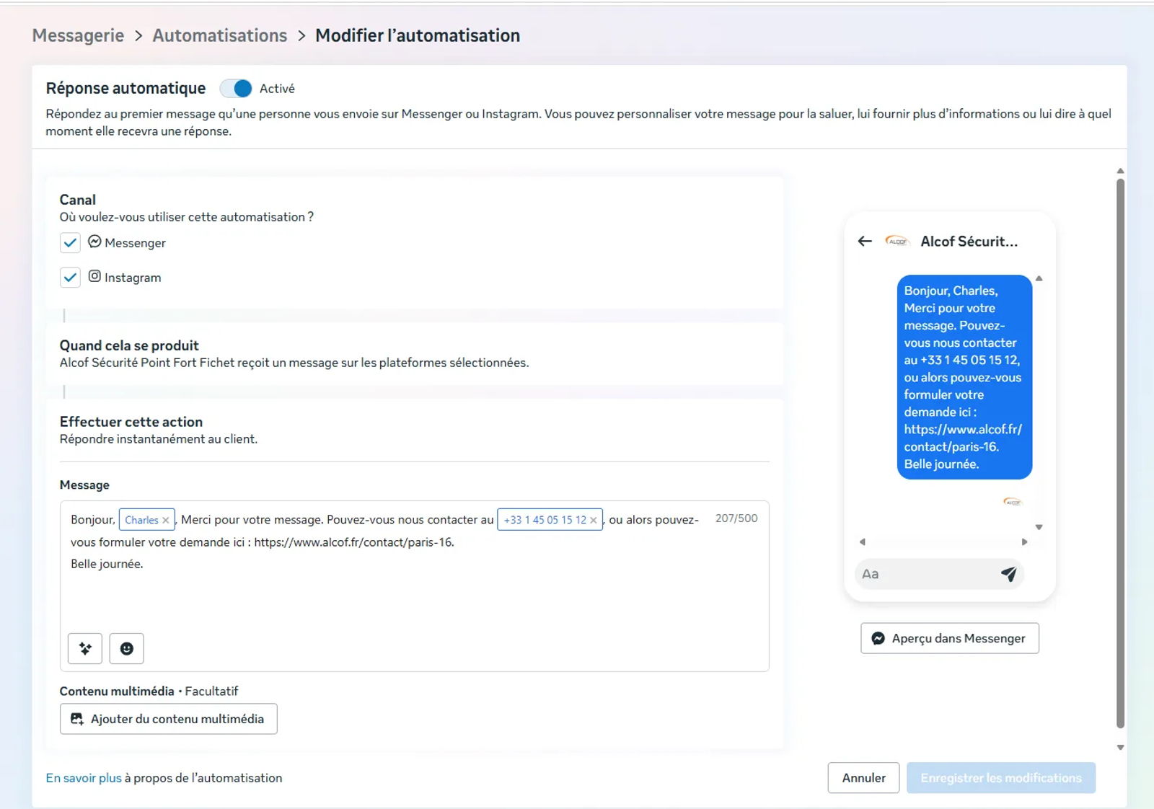Click the preview scroll right arrow

click(x=1025, y=541)
